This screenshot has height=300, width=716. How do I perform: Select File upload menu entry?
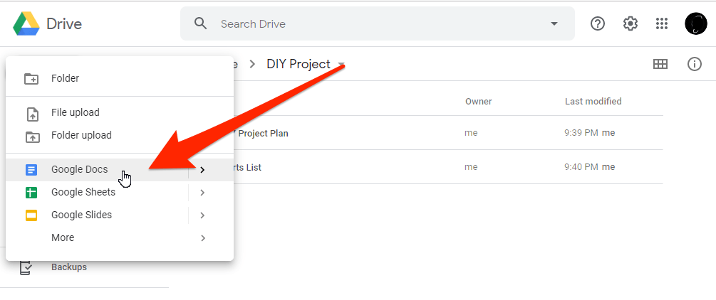[x=120, y=112]
